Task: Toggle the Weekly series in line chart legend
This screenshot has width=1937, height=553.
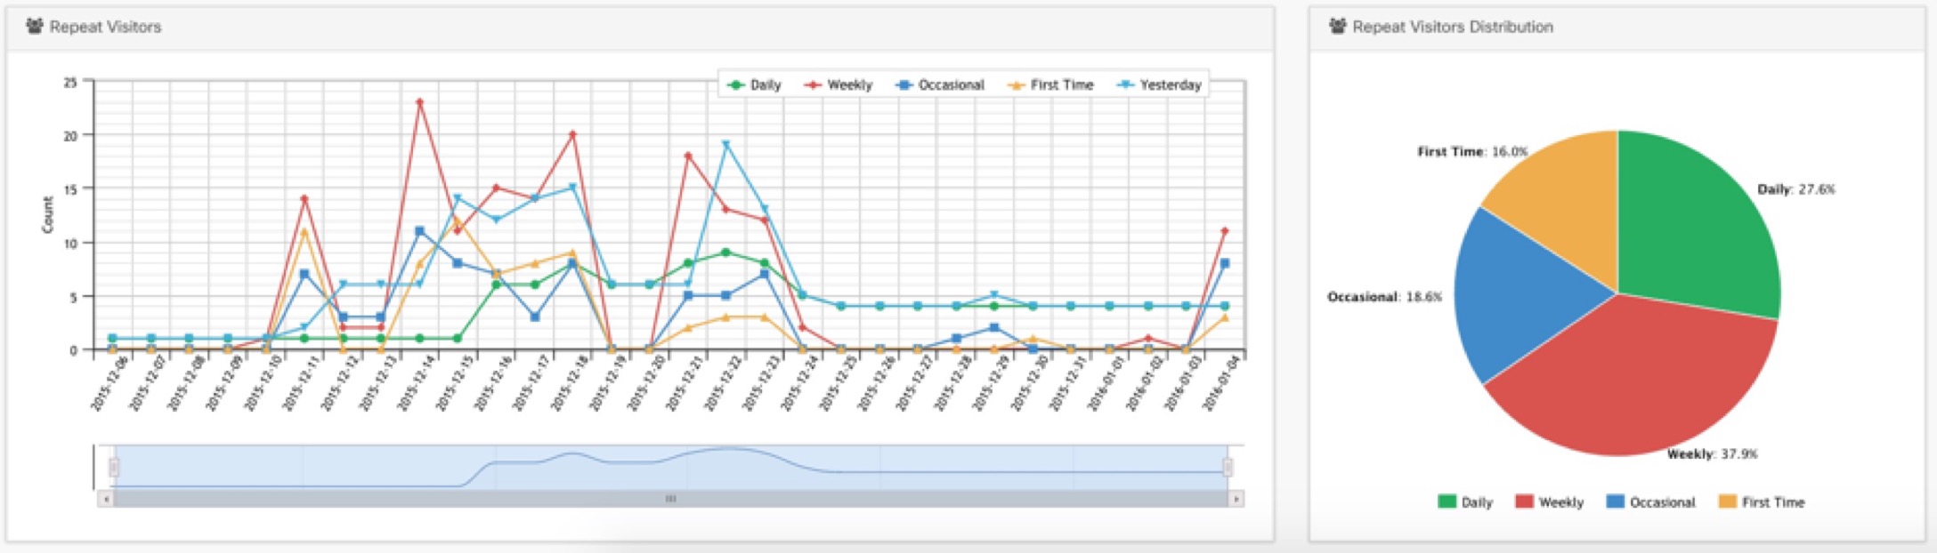Action: tap(839, 85)
